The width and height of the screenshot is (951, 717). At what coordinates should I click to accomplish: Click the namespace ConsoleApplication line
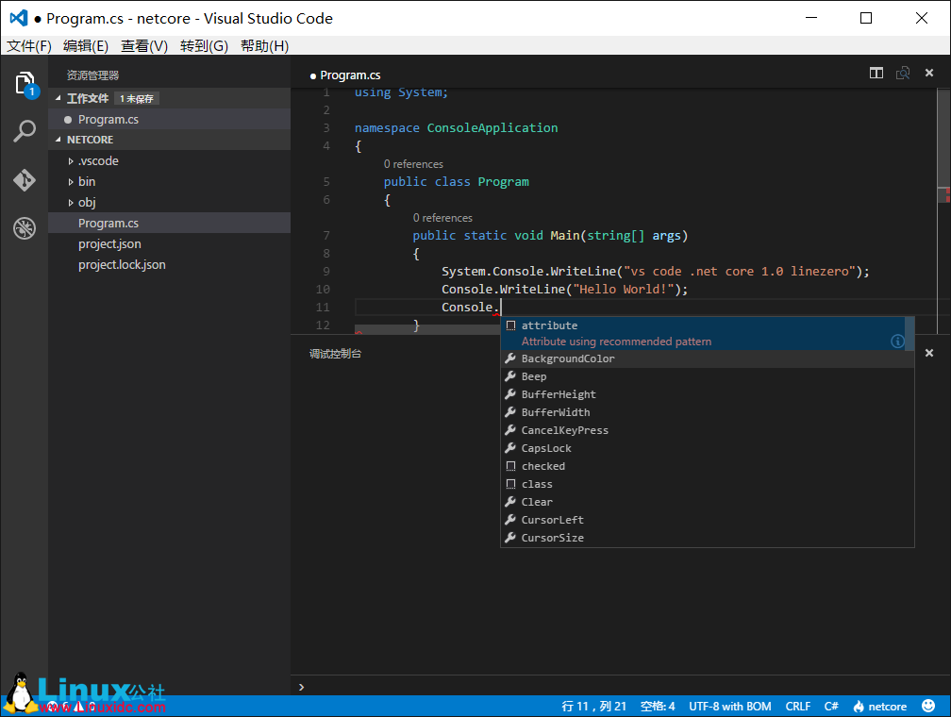coord(456,128)
